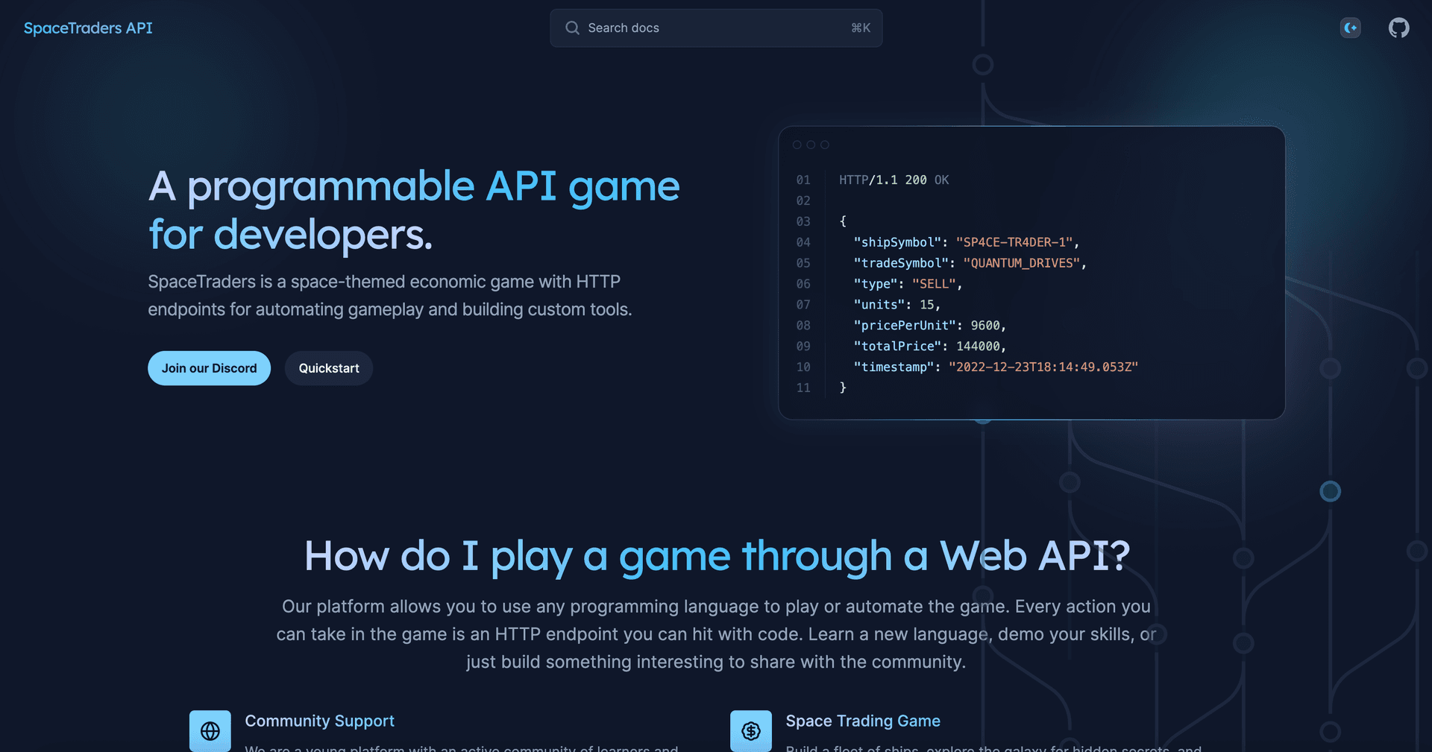Image resolution: width=1432 pixels, height=752 pixels.
Task: Open the SpaceTraders API home logo
Action: coord(88,28)
